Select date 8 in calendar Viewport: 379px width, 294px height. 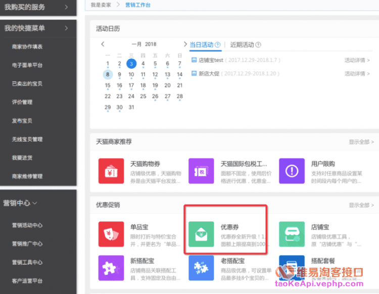coord(108,75)
